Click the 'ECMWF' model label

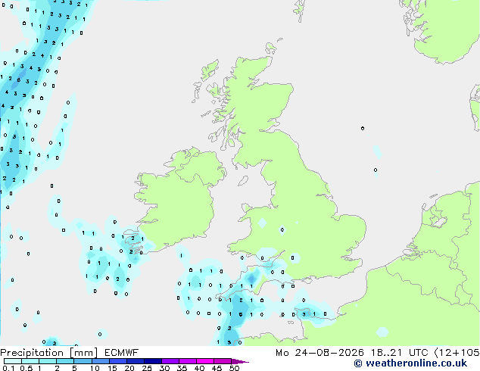122,353
